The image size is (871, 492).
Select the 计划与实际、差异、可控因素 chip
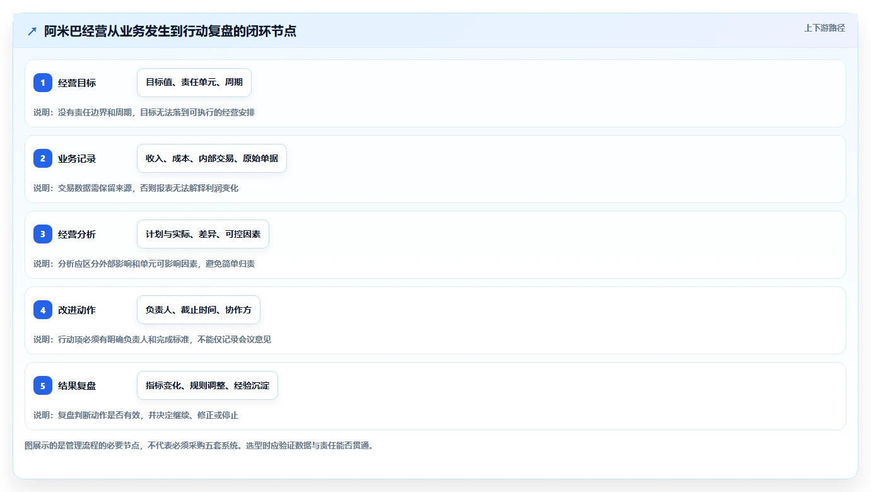203,234
